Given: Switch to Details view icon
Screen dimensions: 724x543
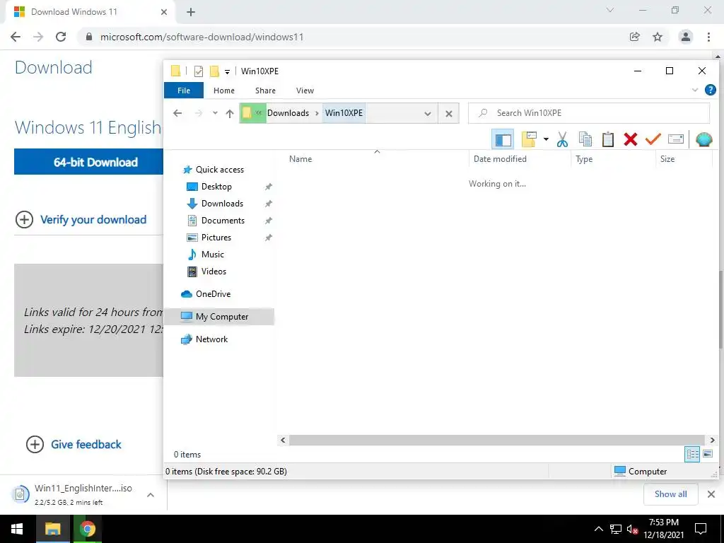Looking at the screenshot, I should (691, 454).
